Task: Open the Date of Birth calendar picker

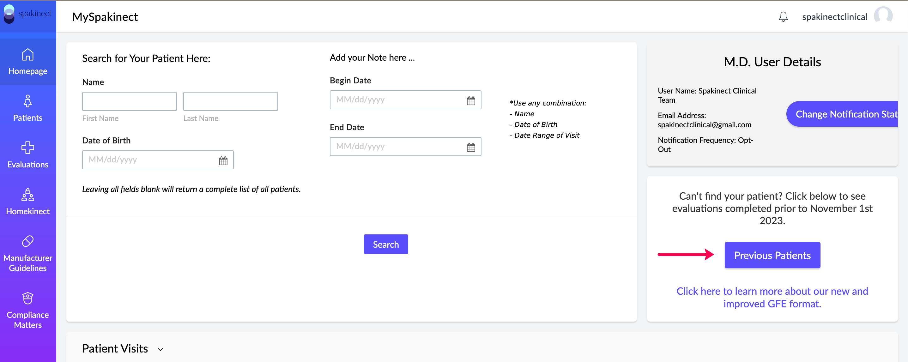Action: [x=223, y=160]
